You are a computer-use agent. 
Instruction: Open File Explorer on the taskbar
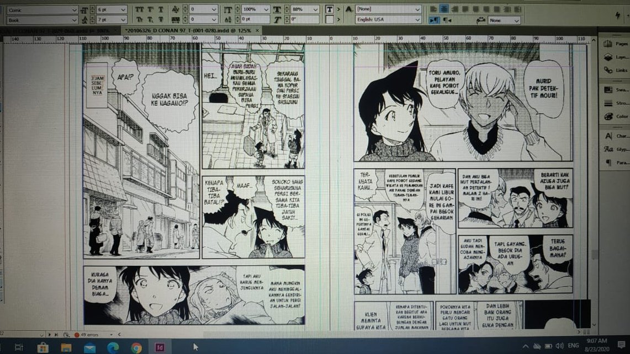66,347
